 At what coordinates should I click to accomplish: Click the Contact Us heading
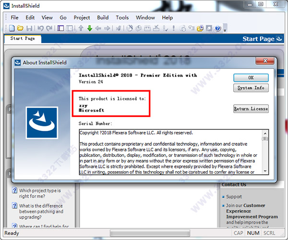[234, 184]
